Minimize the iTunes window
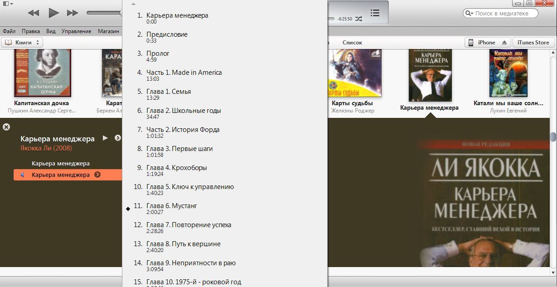557x287 pixels. click(518, 3)
